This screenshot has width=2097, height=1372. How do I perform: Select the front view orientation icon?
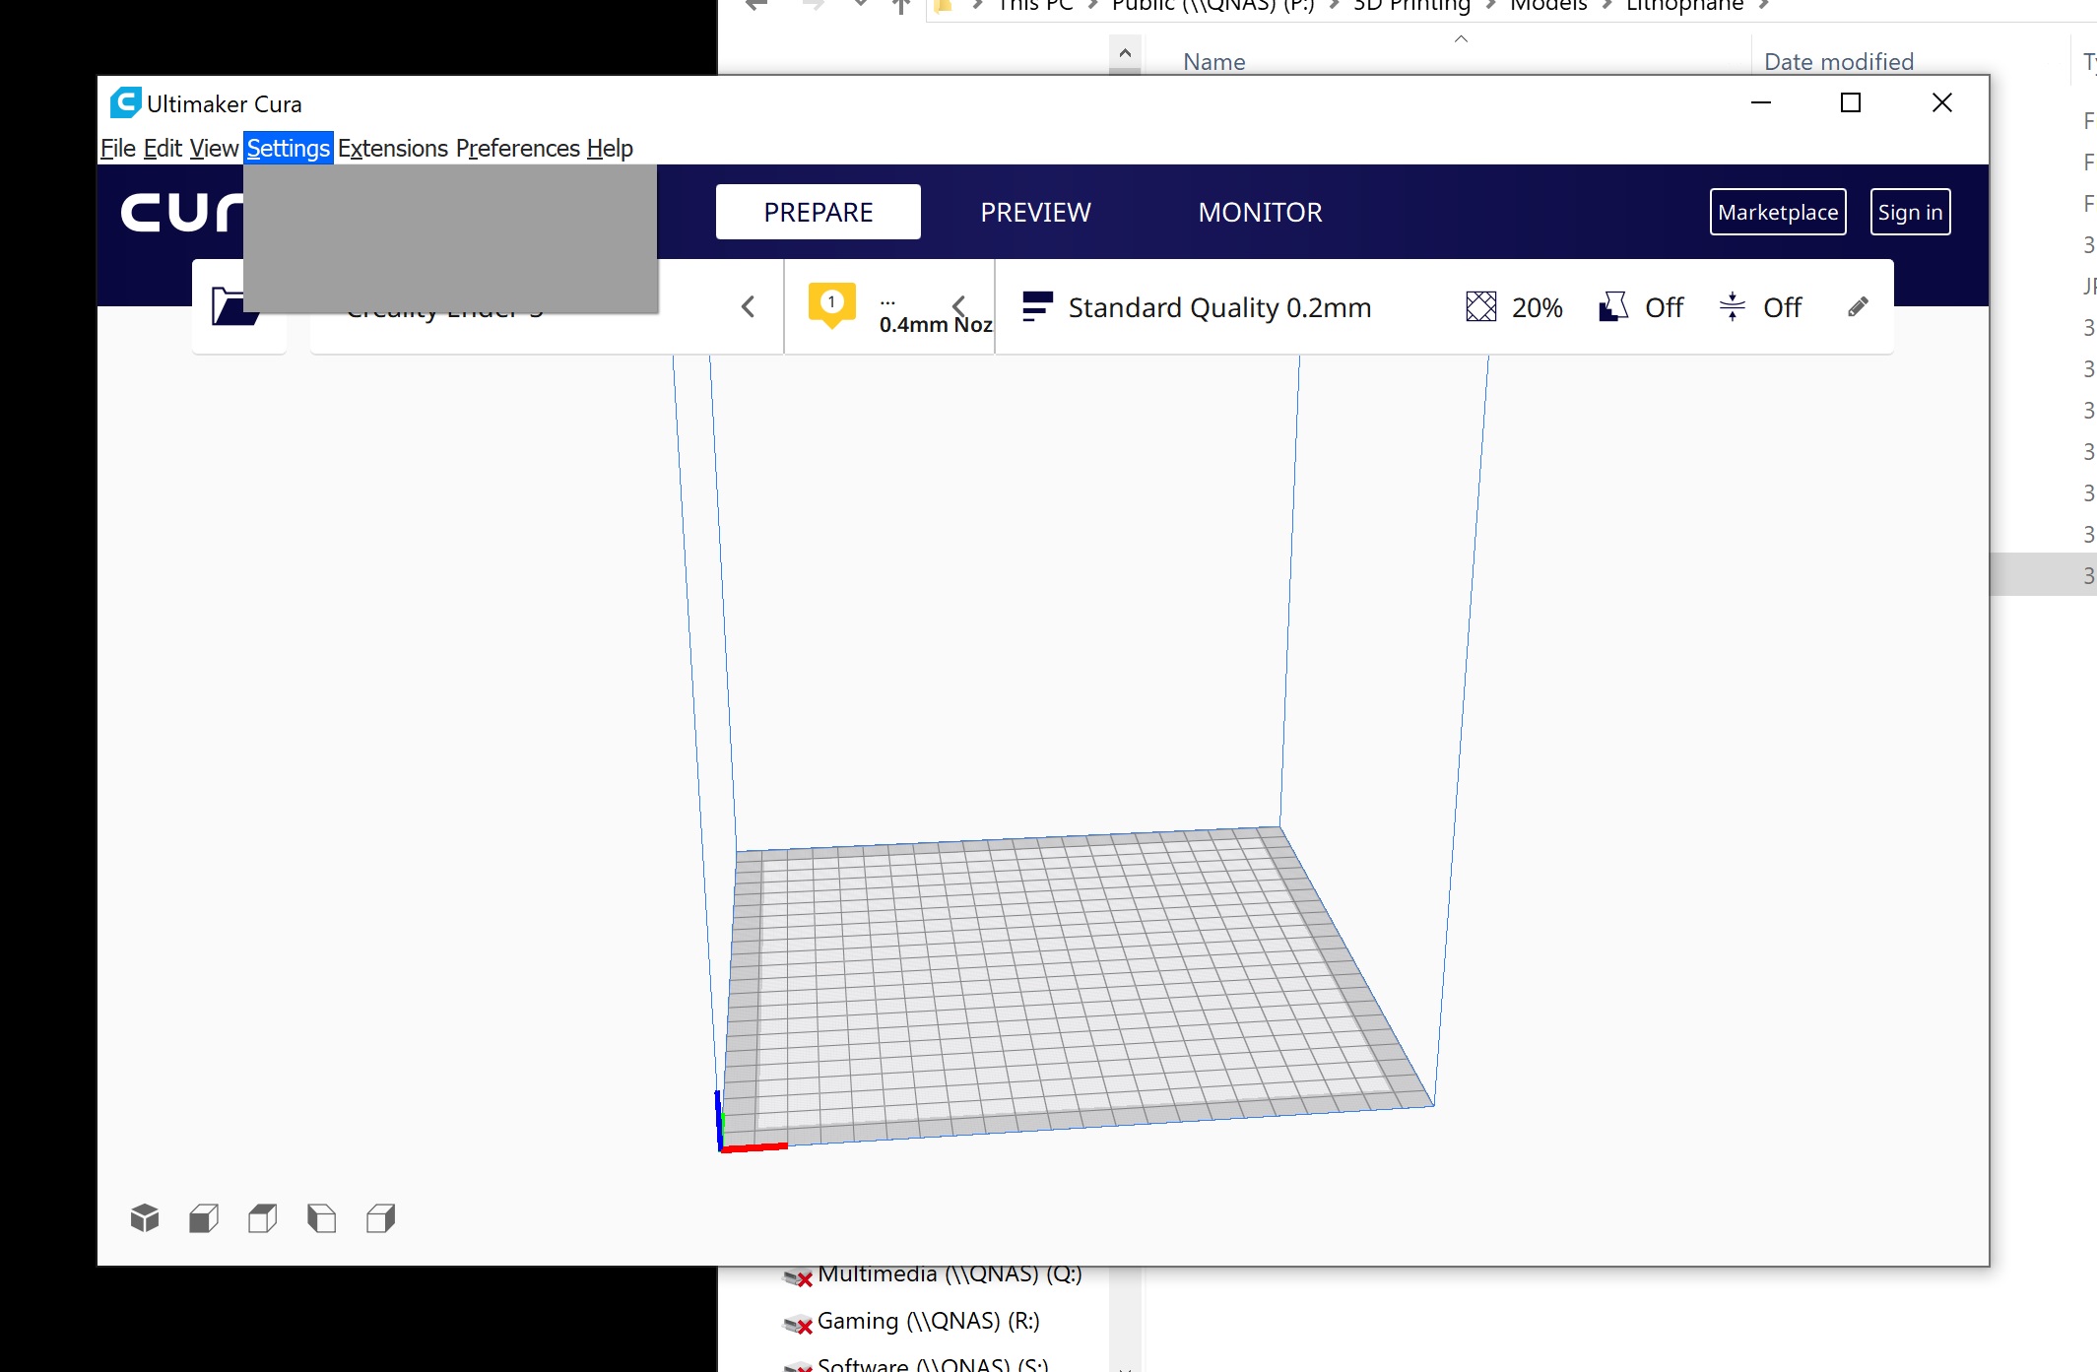(x=203, y=1218)
